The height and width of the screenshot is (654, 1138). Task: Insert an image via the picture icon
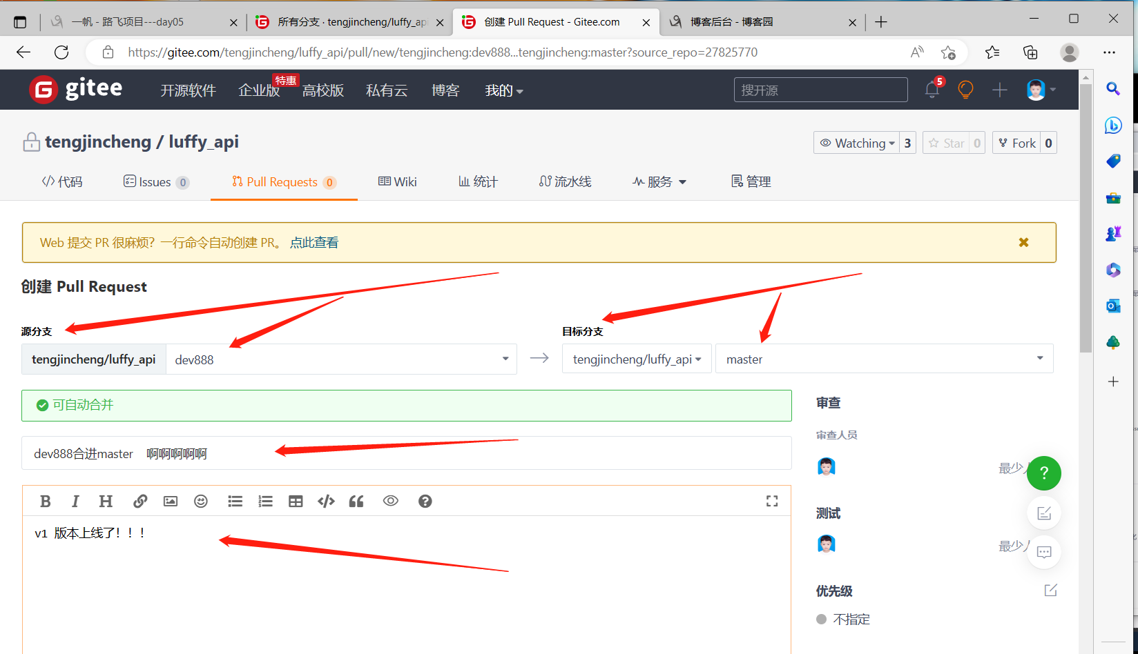tap(171, 502)
